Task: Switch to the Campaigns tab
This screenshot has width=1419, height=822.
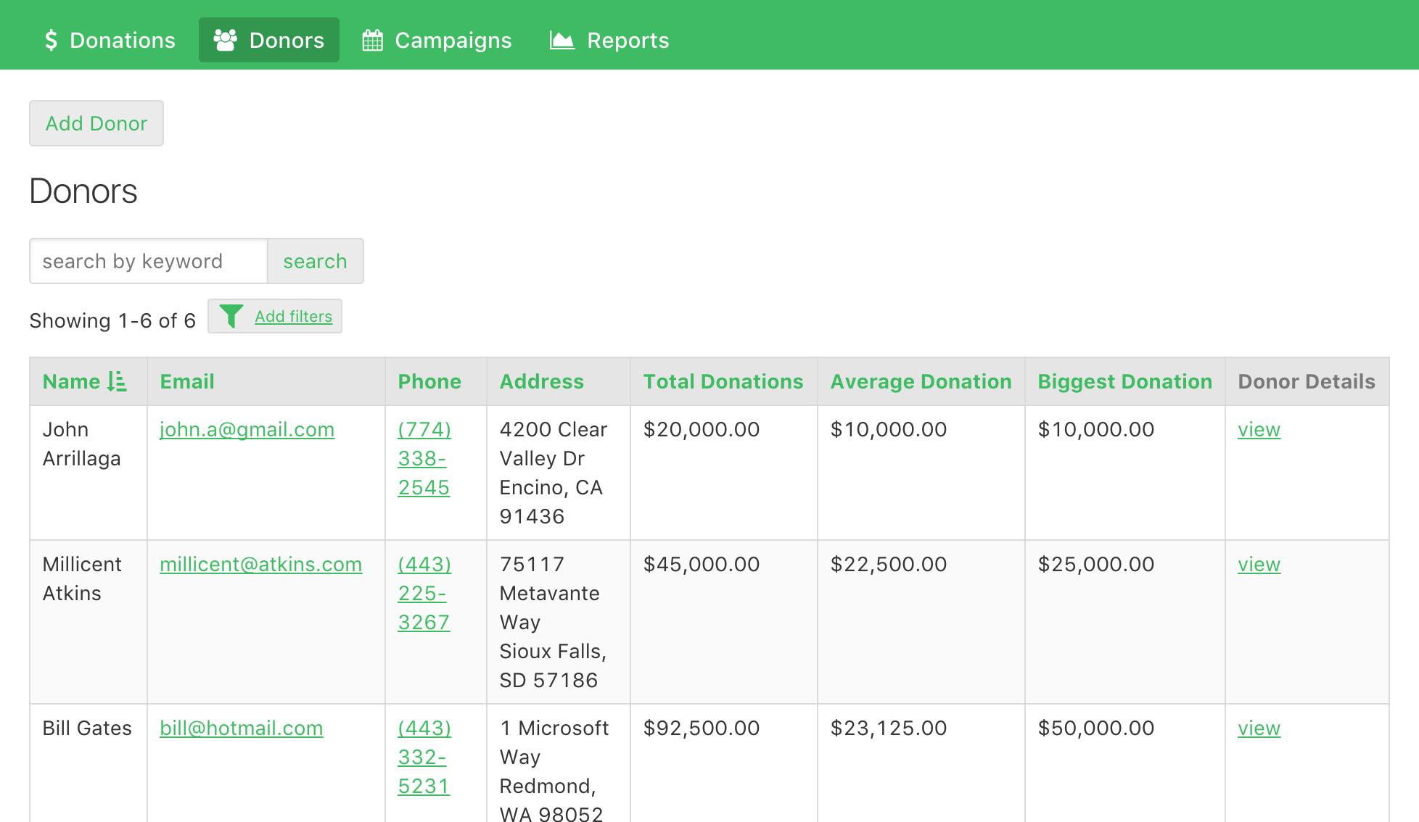Action: click(x=452, y=40)
